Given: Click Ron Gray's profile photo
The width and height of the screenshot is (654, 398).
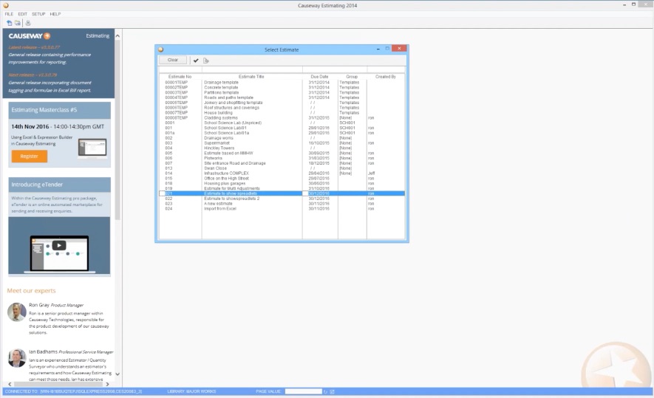Looking at the screenshot, I should click(17, 312).
